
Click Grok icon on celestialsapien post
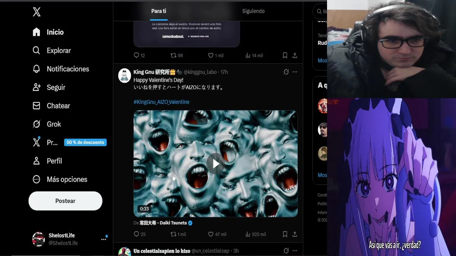point(286,251)
